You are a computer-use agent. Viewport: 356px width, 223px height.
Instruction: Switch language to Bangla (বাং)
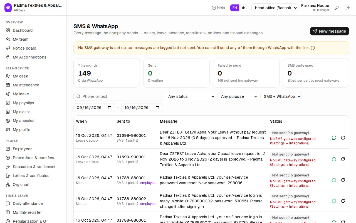[244, 8]
